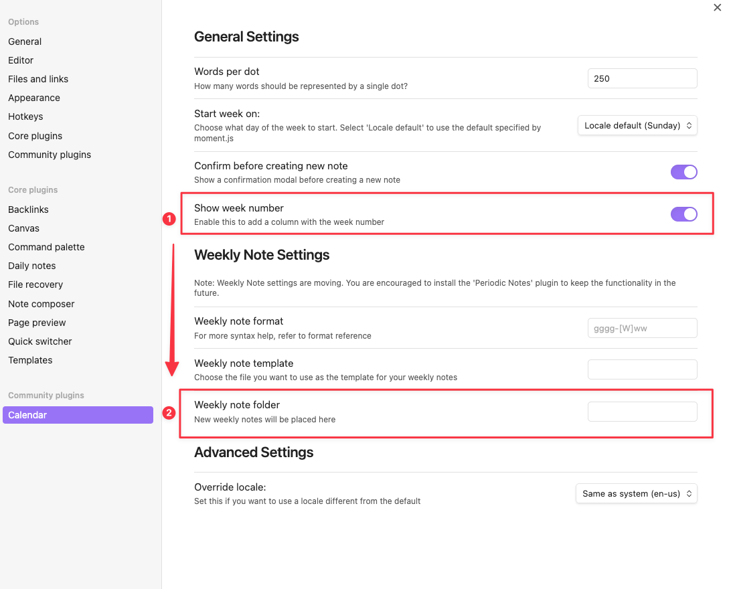Open Community plugins under Options
Viewport: 729px width, 589px height.
[x=50, y=155]
